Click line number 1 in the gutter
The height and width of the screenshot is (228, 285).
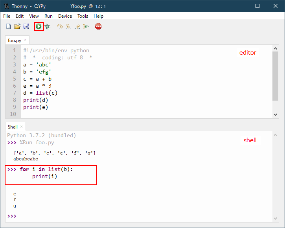[15, 50]
